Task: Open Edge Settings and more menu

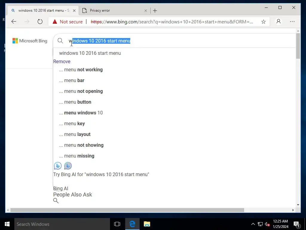Action: [292, 22]
